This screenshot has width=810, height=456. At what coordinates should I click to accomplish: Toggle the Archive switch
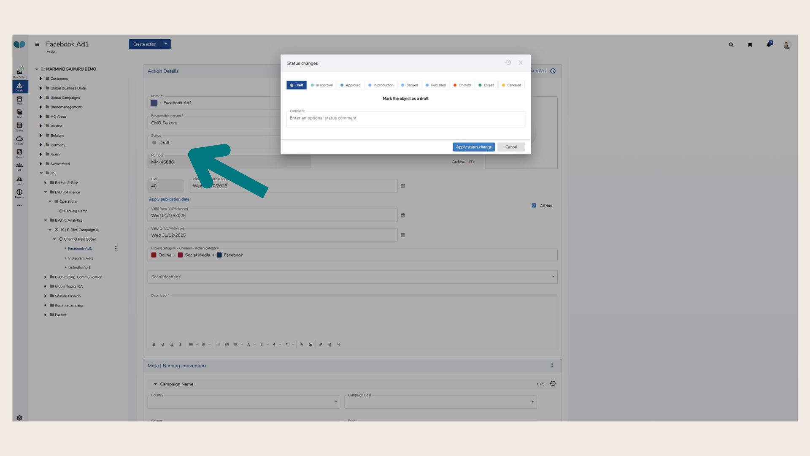tap(471, 162)
